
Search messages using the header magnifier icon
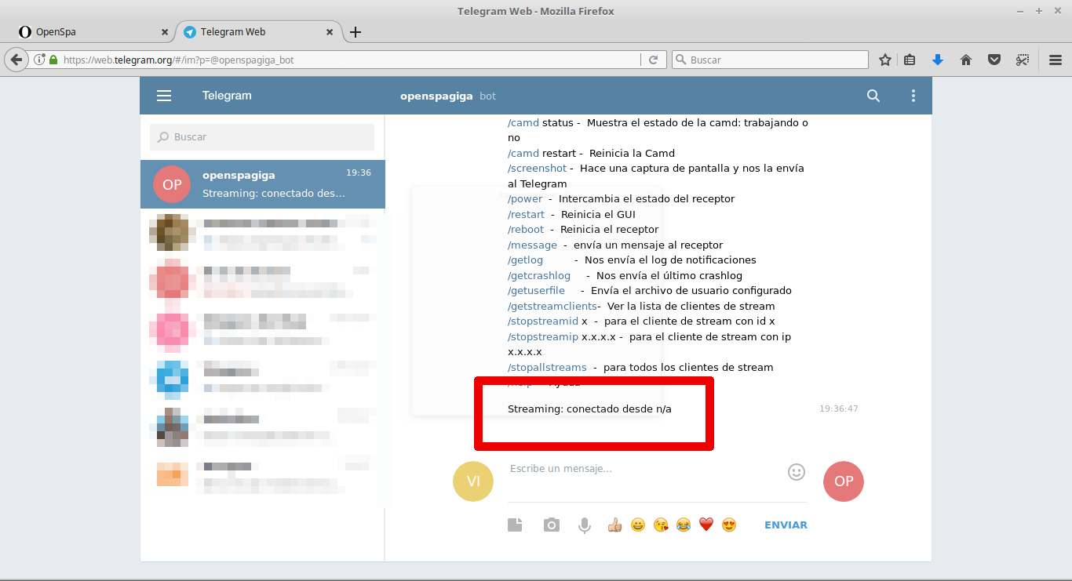(x=873, y=96)
